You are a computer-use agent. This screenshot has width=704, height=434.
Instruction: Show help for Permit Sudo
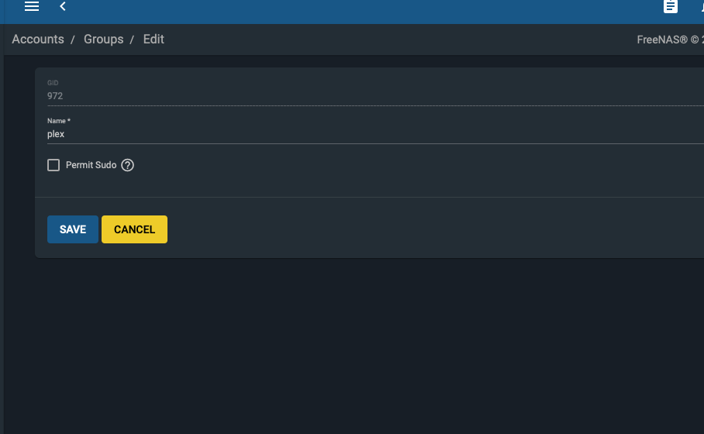127,165
